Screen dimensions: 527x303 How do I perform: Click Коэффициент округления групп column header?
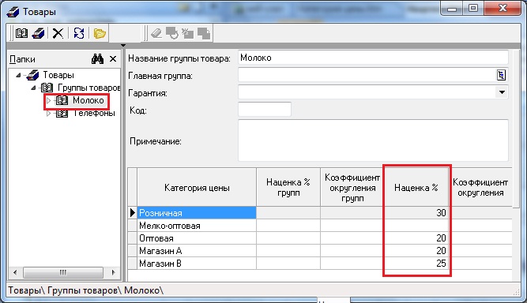pos(352,187)
